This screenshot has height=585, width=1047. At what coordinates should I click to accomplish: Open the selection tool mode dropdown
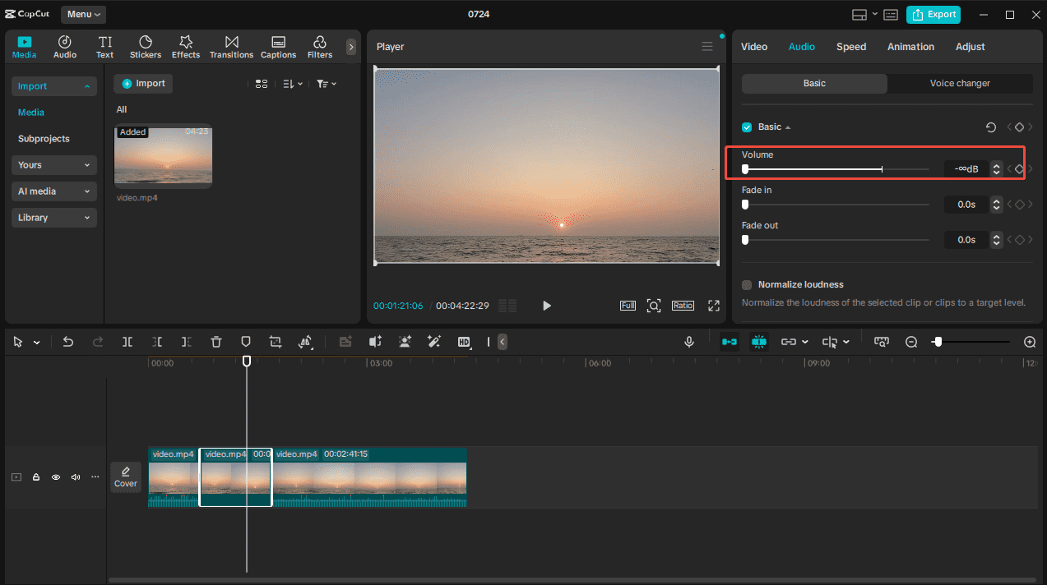point(37,343)
